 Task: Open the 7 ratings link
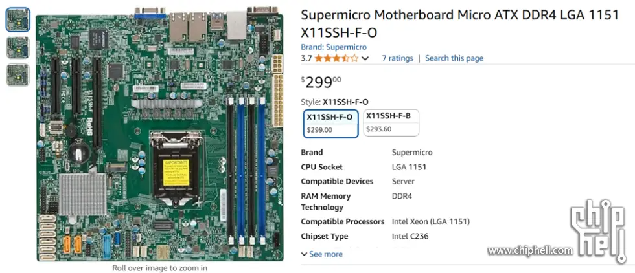click(397, 58)
